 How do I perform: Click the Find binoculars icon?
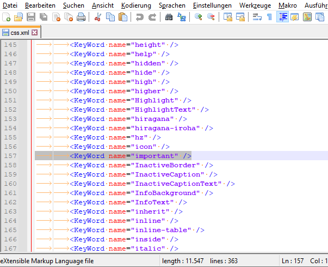[169, 17]
